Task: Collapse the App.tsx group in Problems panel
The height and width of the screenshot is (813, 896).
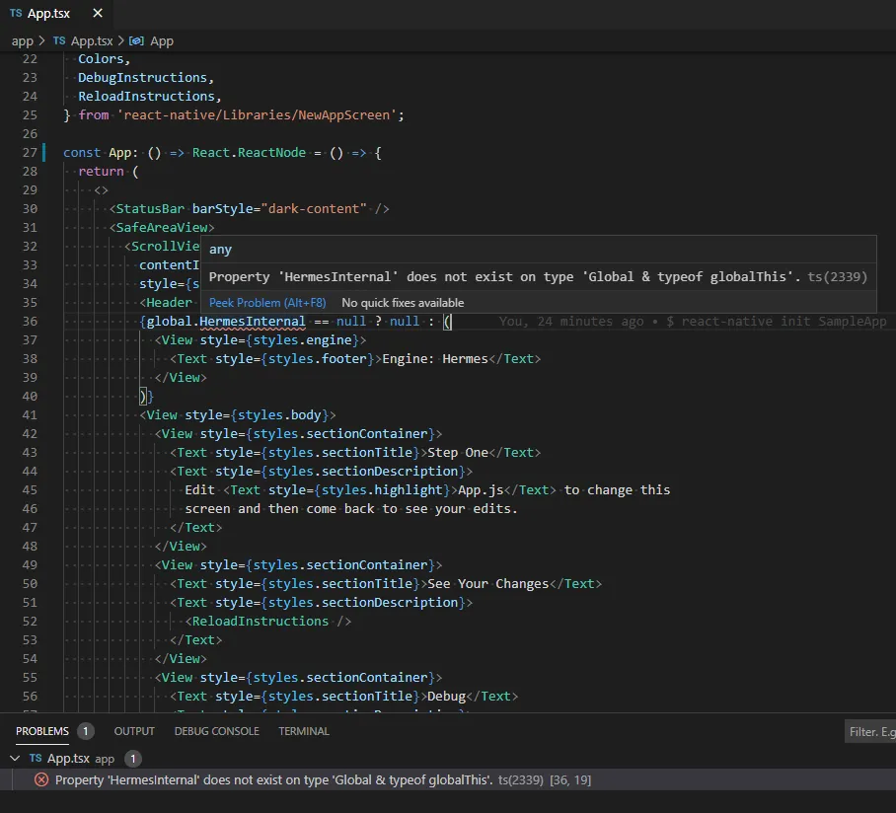Action: click(x=14, y=759)
